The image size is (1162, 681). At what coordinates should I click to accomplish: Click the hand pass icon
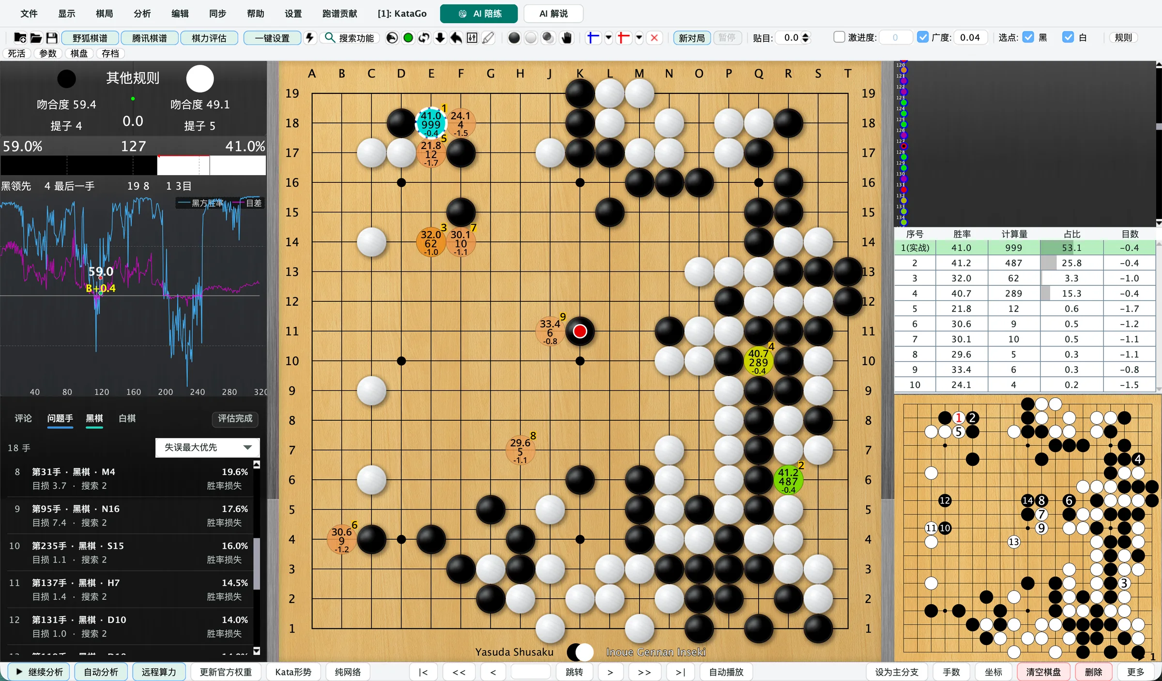tap(566, 38)
